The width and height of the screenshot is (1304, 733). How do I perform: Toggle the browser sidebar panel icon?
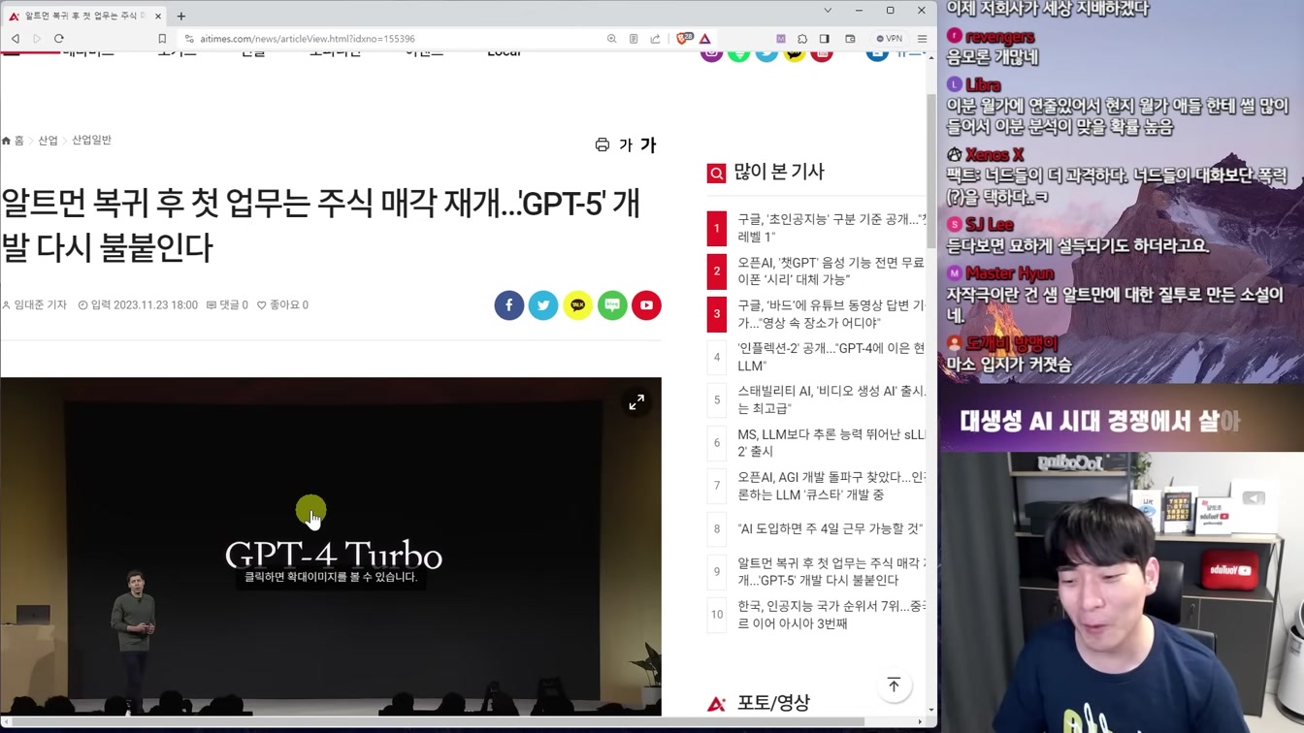pos(825,39)
